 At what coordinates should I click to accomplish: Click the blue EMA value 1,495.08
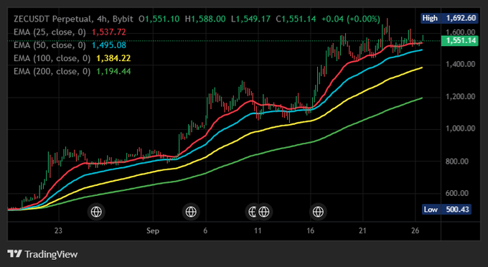tap(109, 45)
